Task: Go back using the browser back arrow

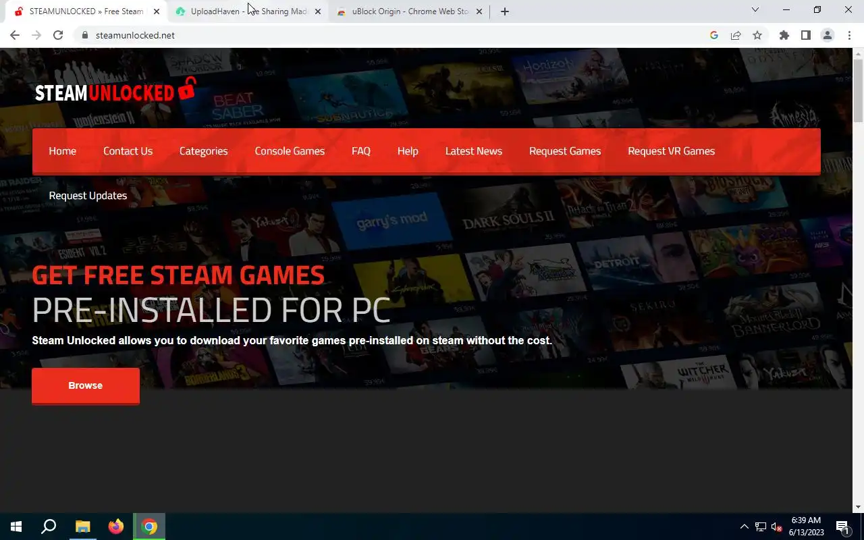Action: pos(15,35)
